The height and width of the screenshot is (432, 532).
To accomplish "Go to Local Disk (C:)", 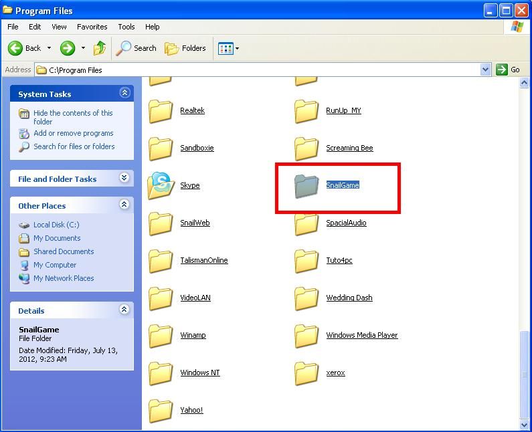I will 56,225.
